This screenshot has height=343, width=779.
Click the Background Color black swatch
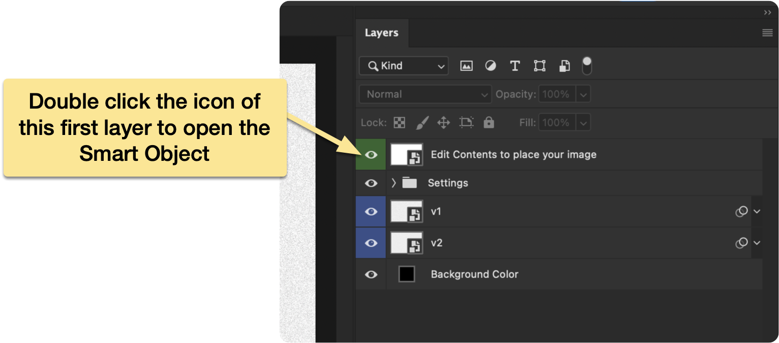pos(407,275)
